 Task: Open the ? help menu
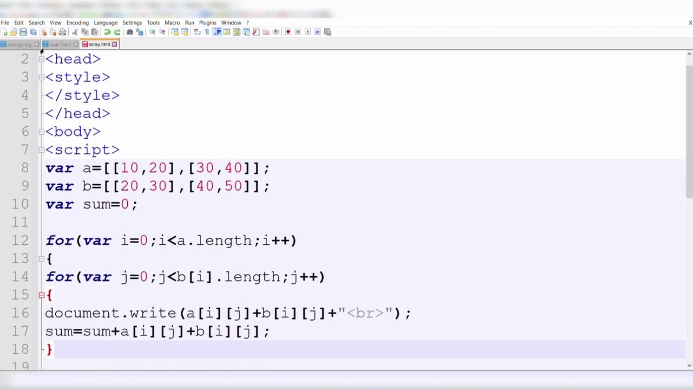(x=247, y=23)
